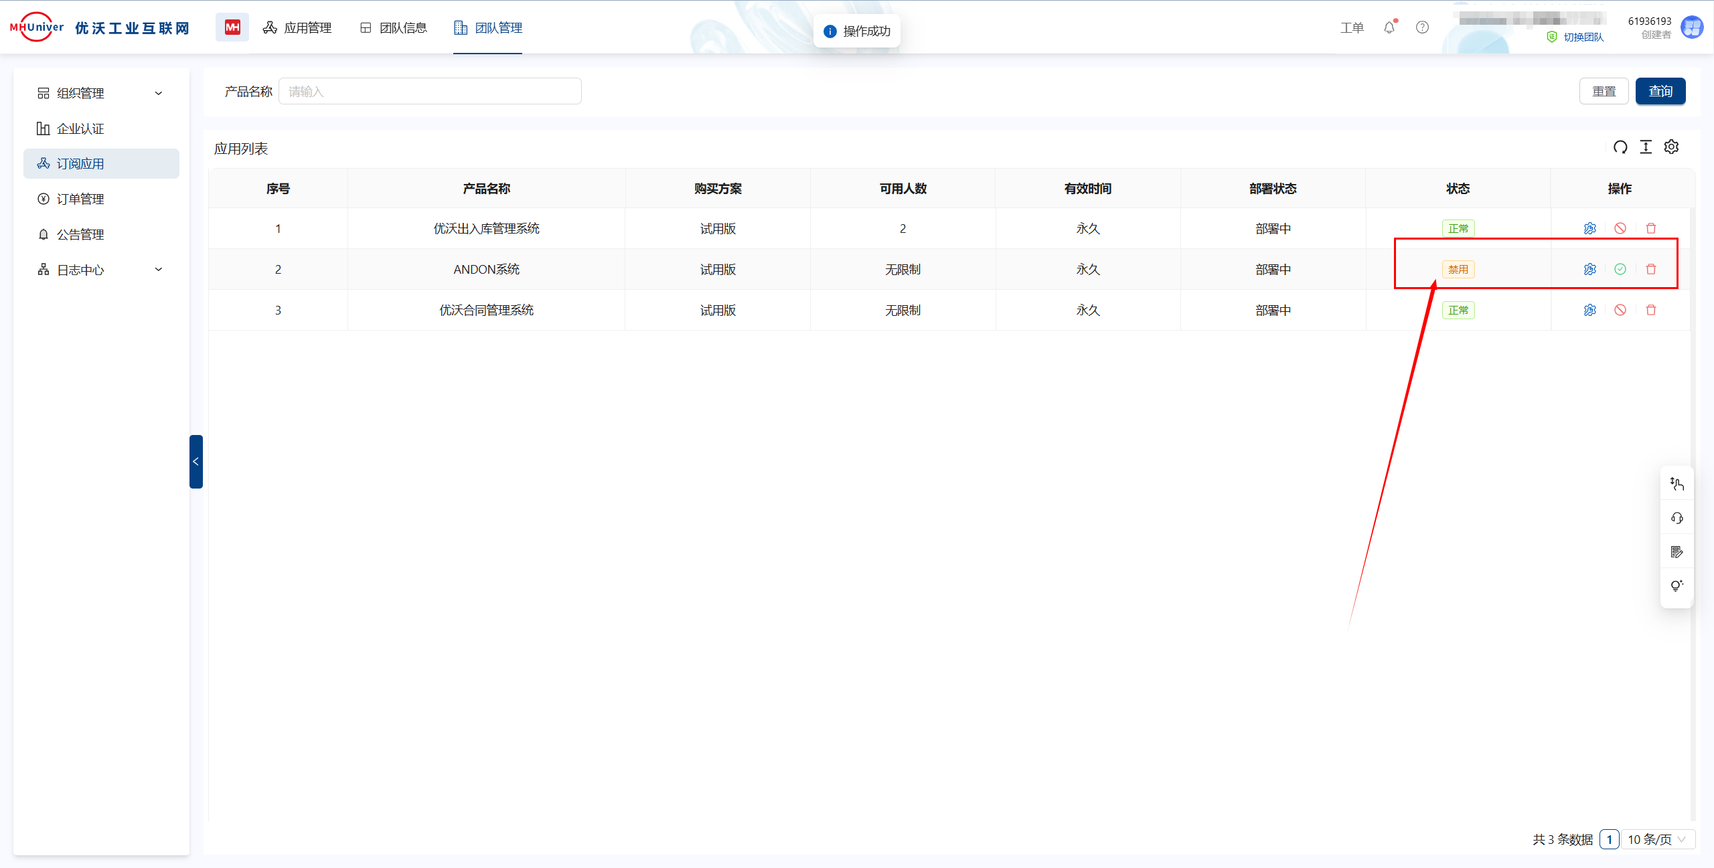Open 订单管理 in the sidebar
This screenshot has width=1714, height=868.
point(80,199)
